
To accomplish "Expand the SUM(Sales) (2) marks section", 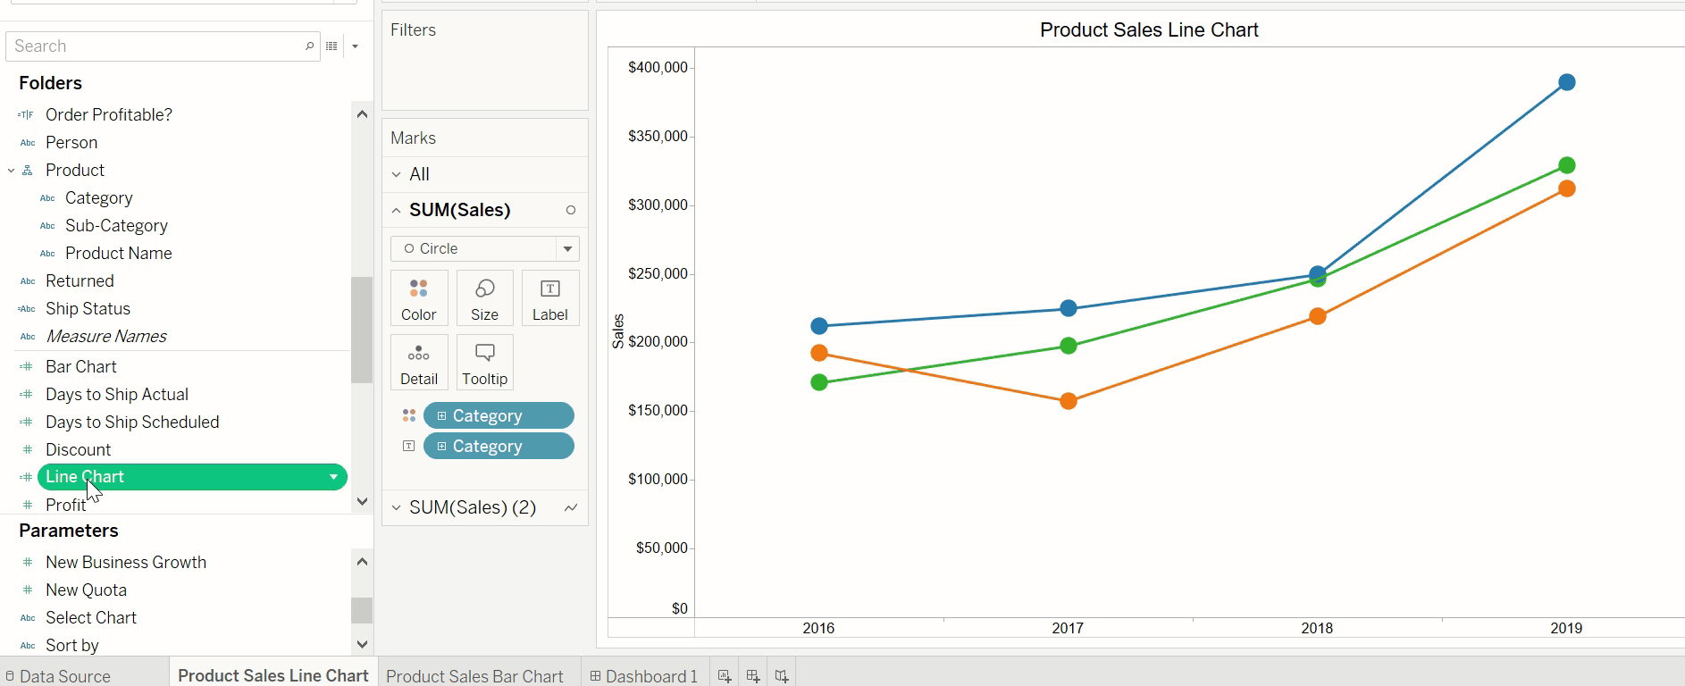I will (x=397, y=507).
